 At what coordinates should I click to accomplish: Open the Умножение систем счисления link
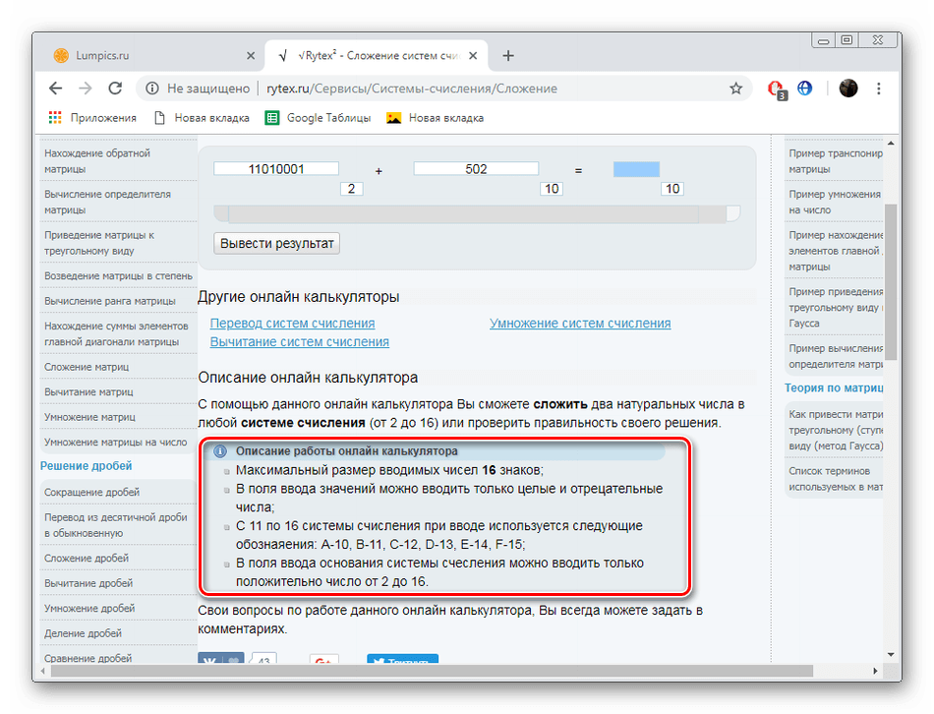point(580,323)
